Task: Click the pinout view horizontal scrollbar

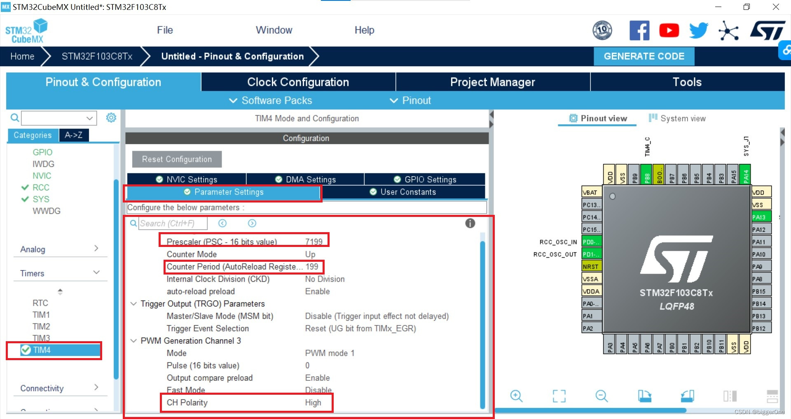Action: (x=590, y=410)
